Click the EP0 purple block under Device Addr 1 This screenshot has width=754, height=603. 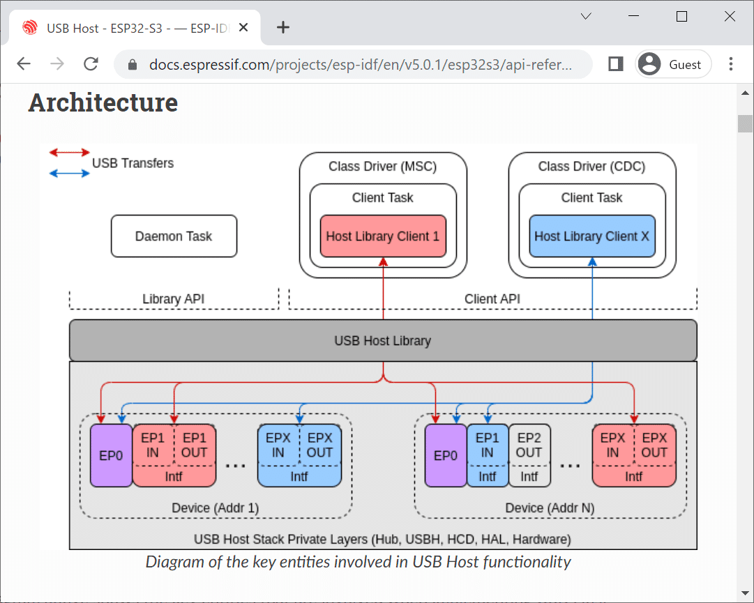(111, 455)
